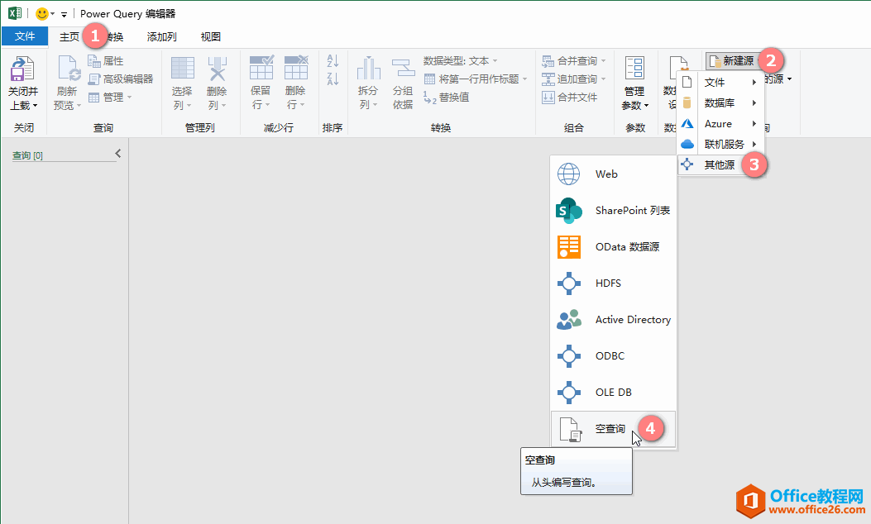
Task: Click Combine Files (合并文件)
Action: (570, 98)
